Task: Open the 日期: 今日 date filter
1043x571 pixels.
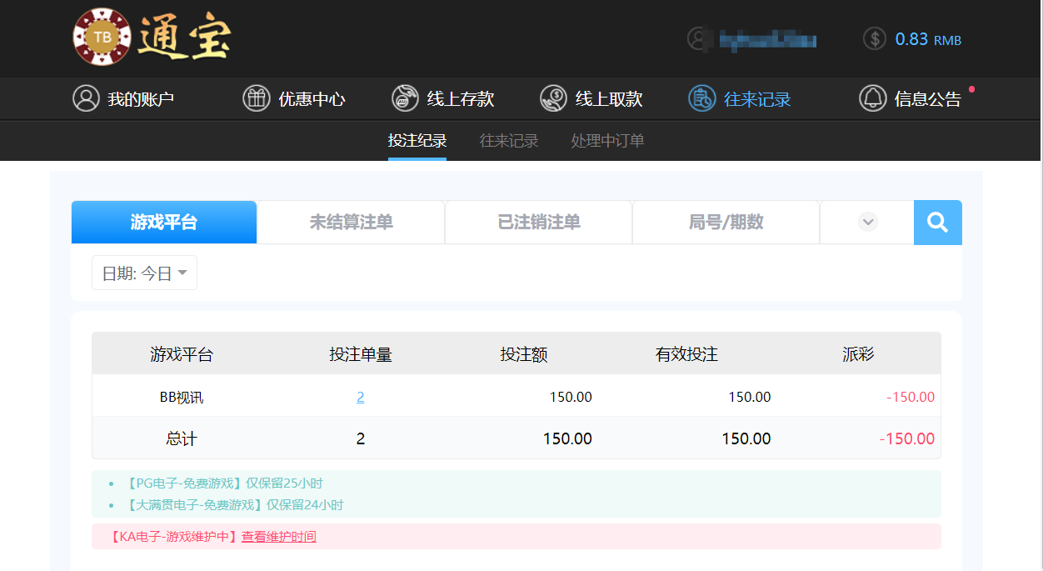Action: point(143,272)
